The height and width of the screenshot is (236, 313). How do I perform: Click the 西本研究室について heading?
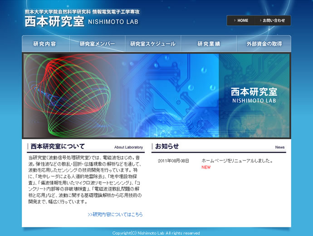click(58, 146)
